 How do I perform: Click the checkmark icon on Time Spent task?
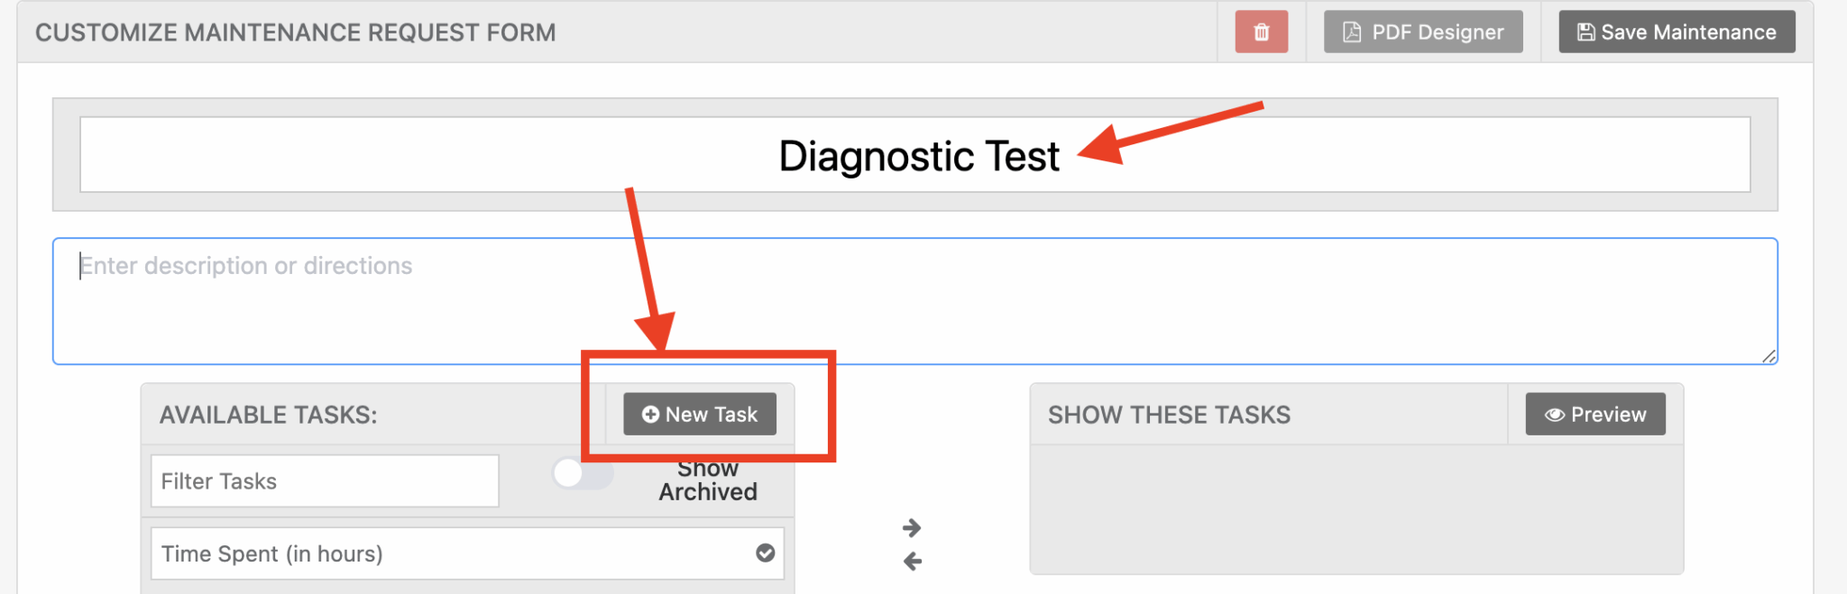click(x=766, y=553)
